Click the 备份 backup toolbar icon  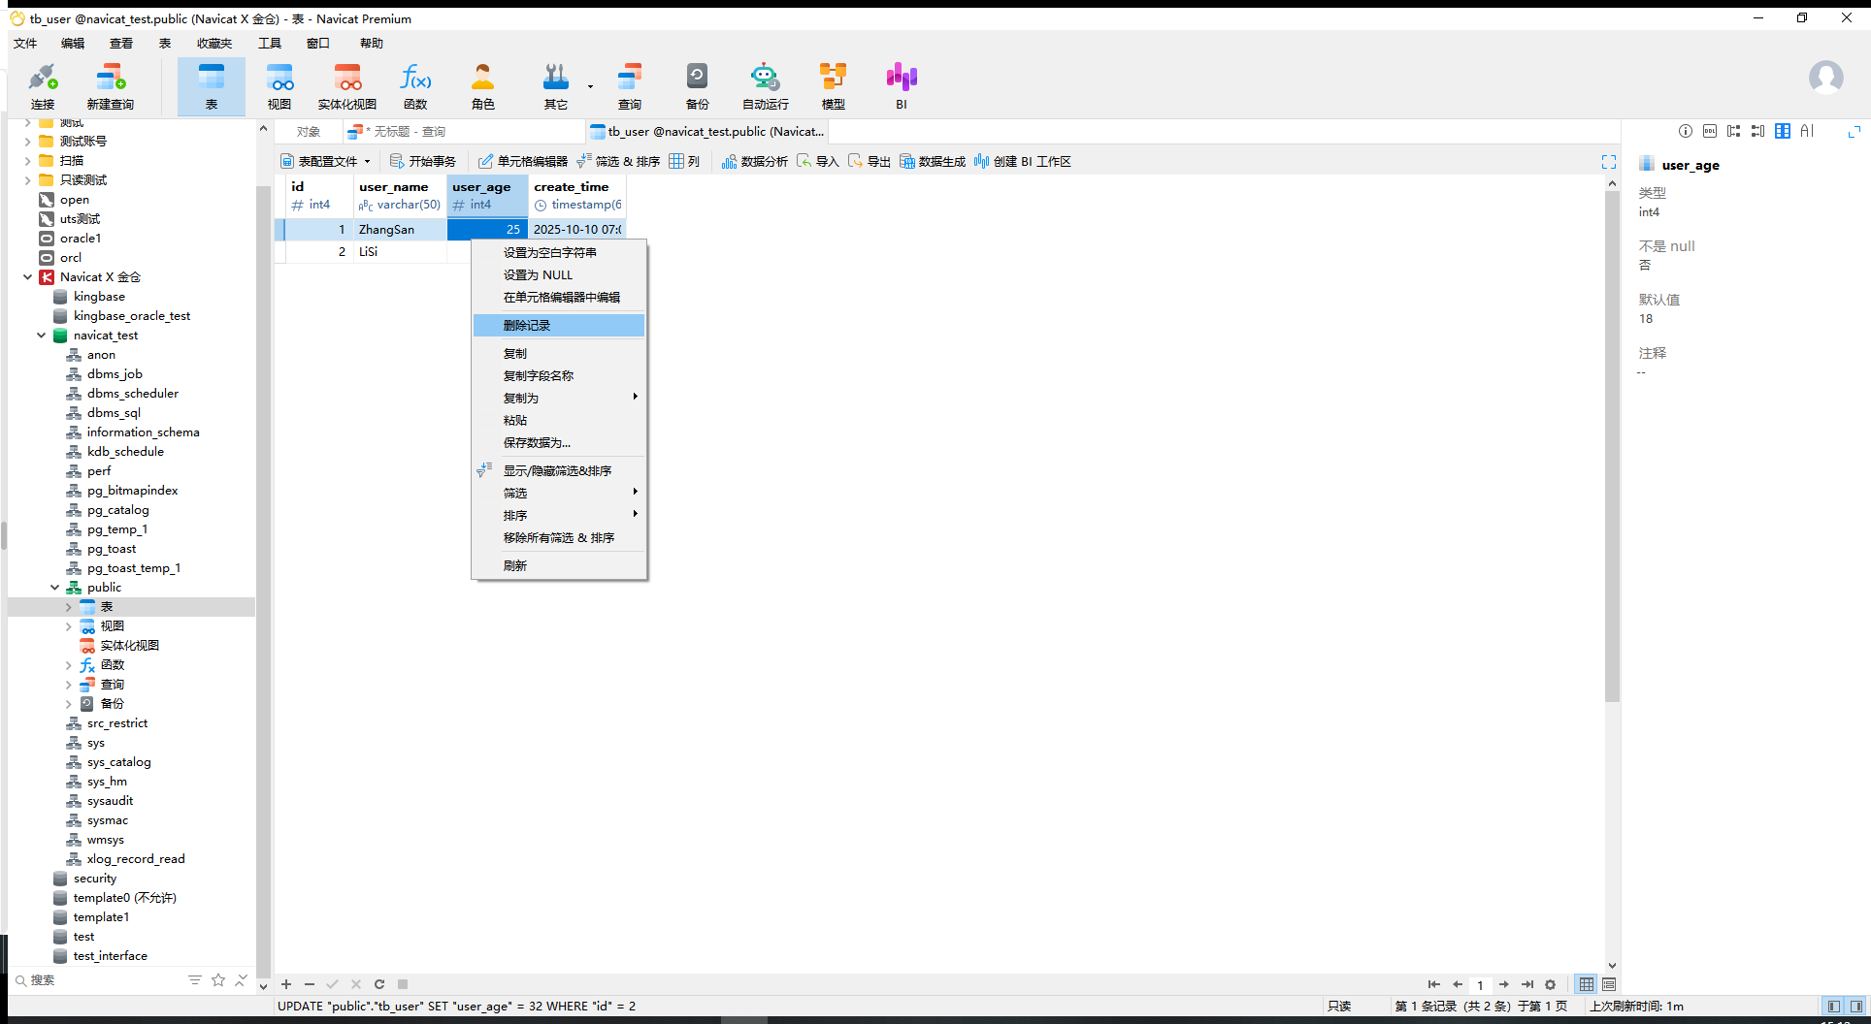697,86
